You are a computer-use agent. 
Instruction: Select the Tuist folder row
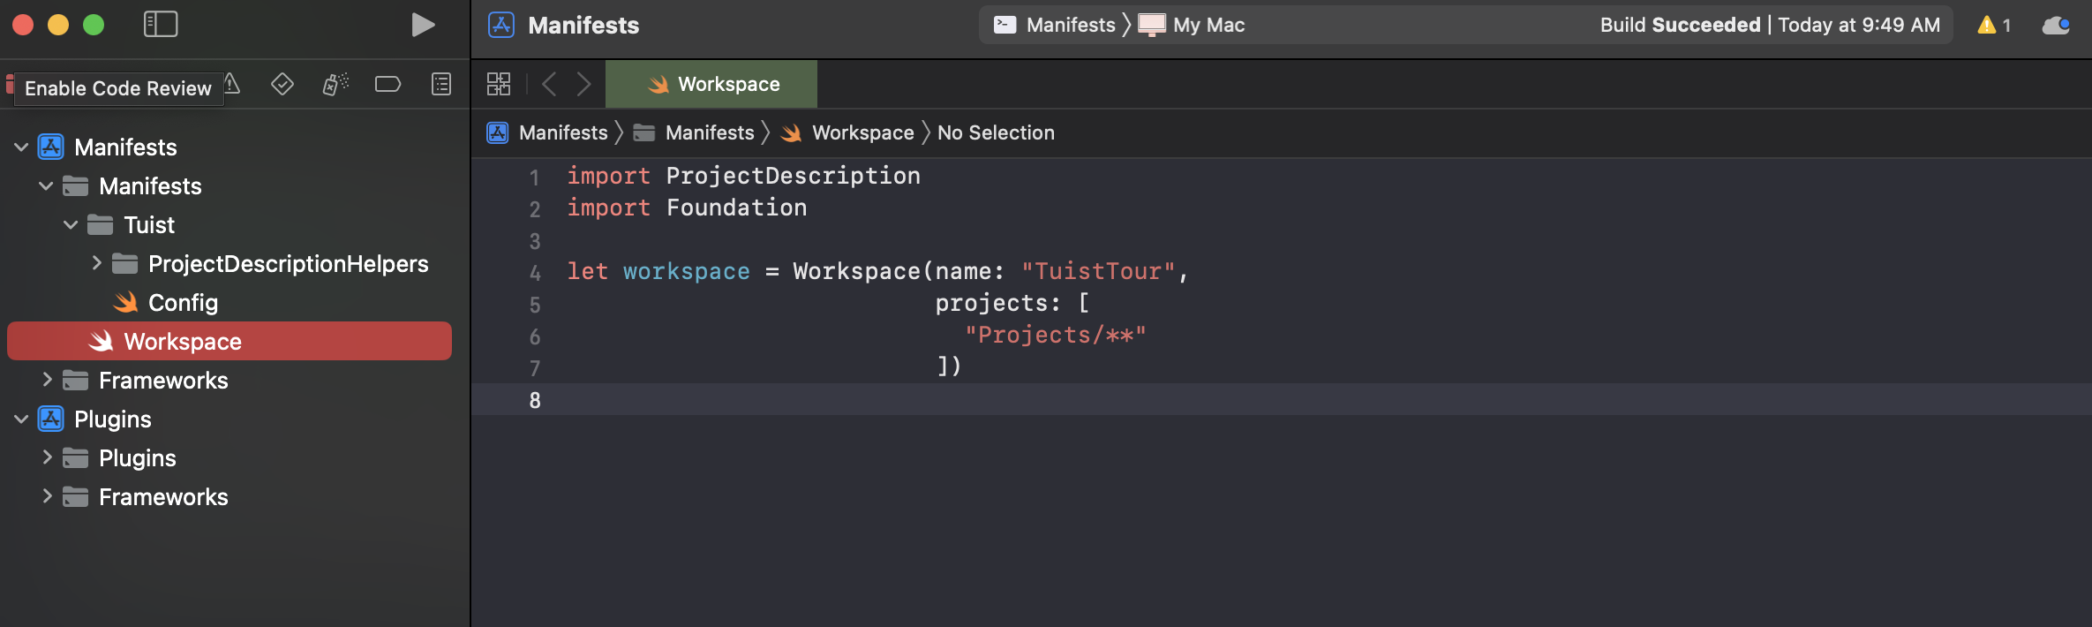(x=230, y=225)
